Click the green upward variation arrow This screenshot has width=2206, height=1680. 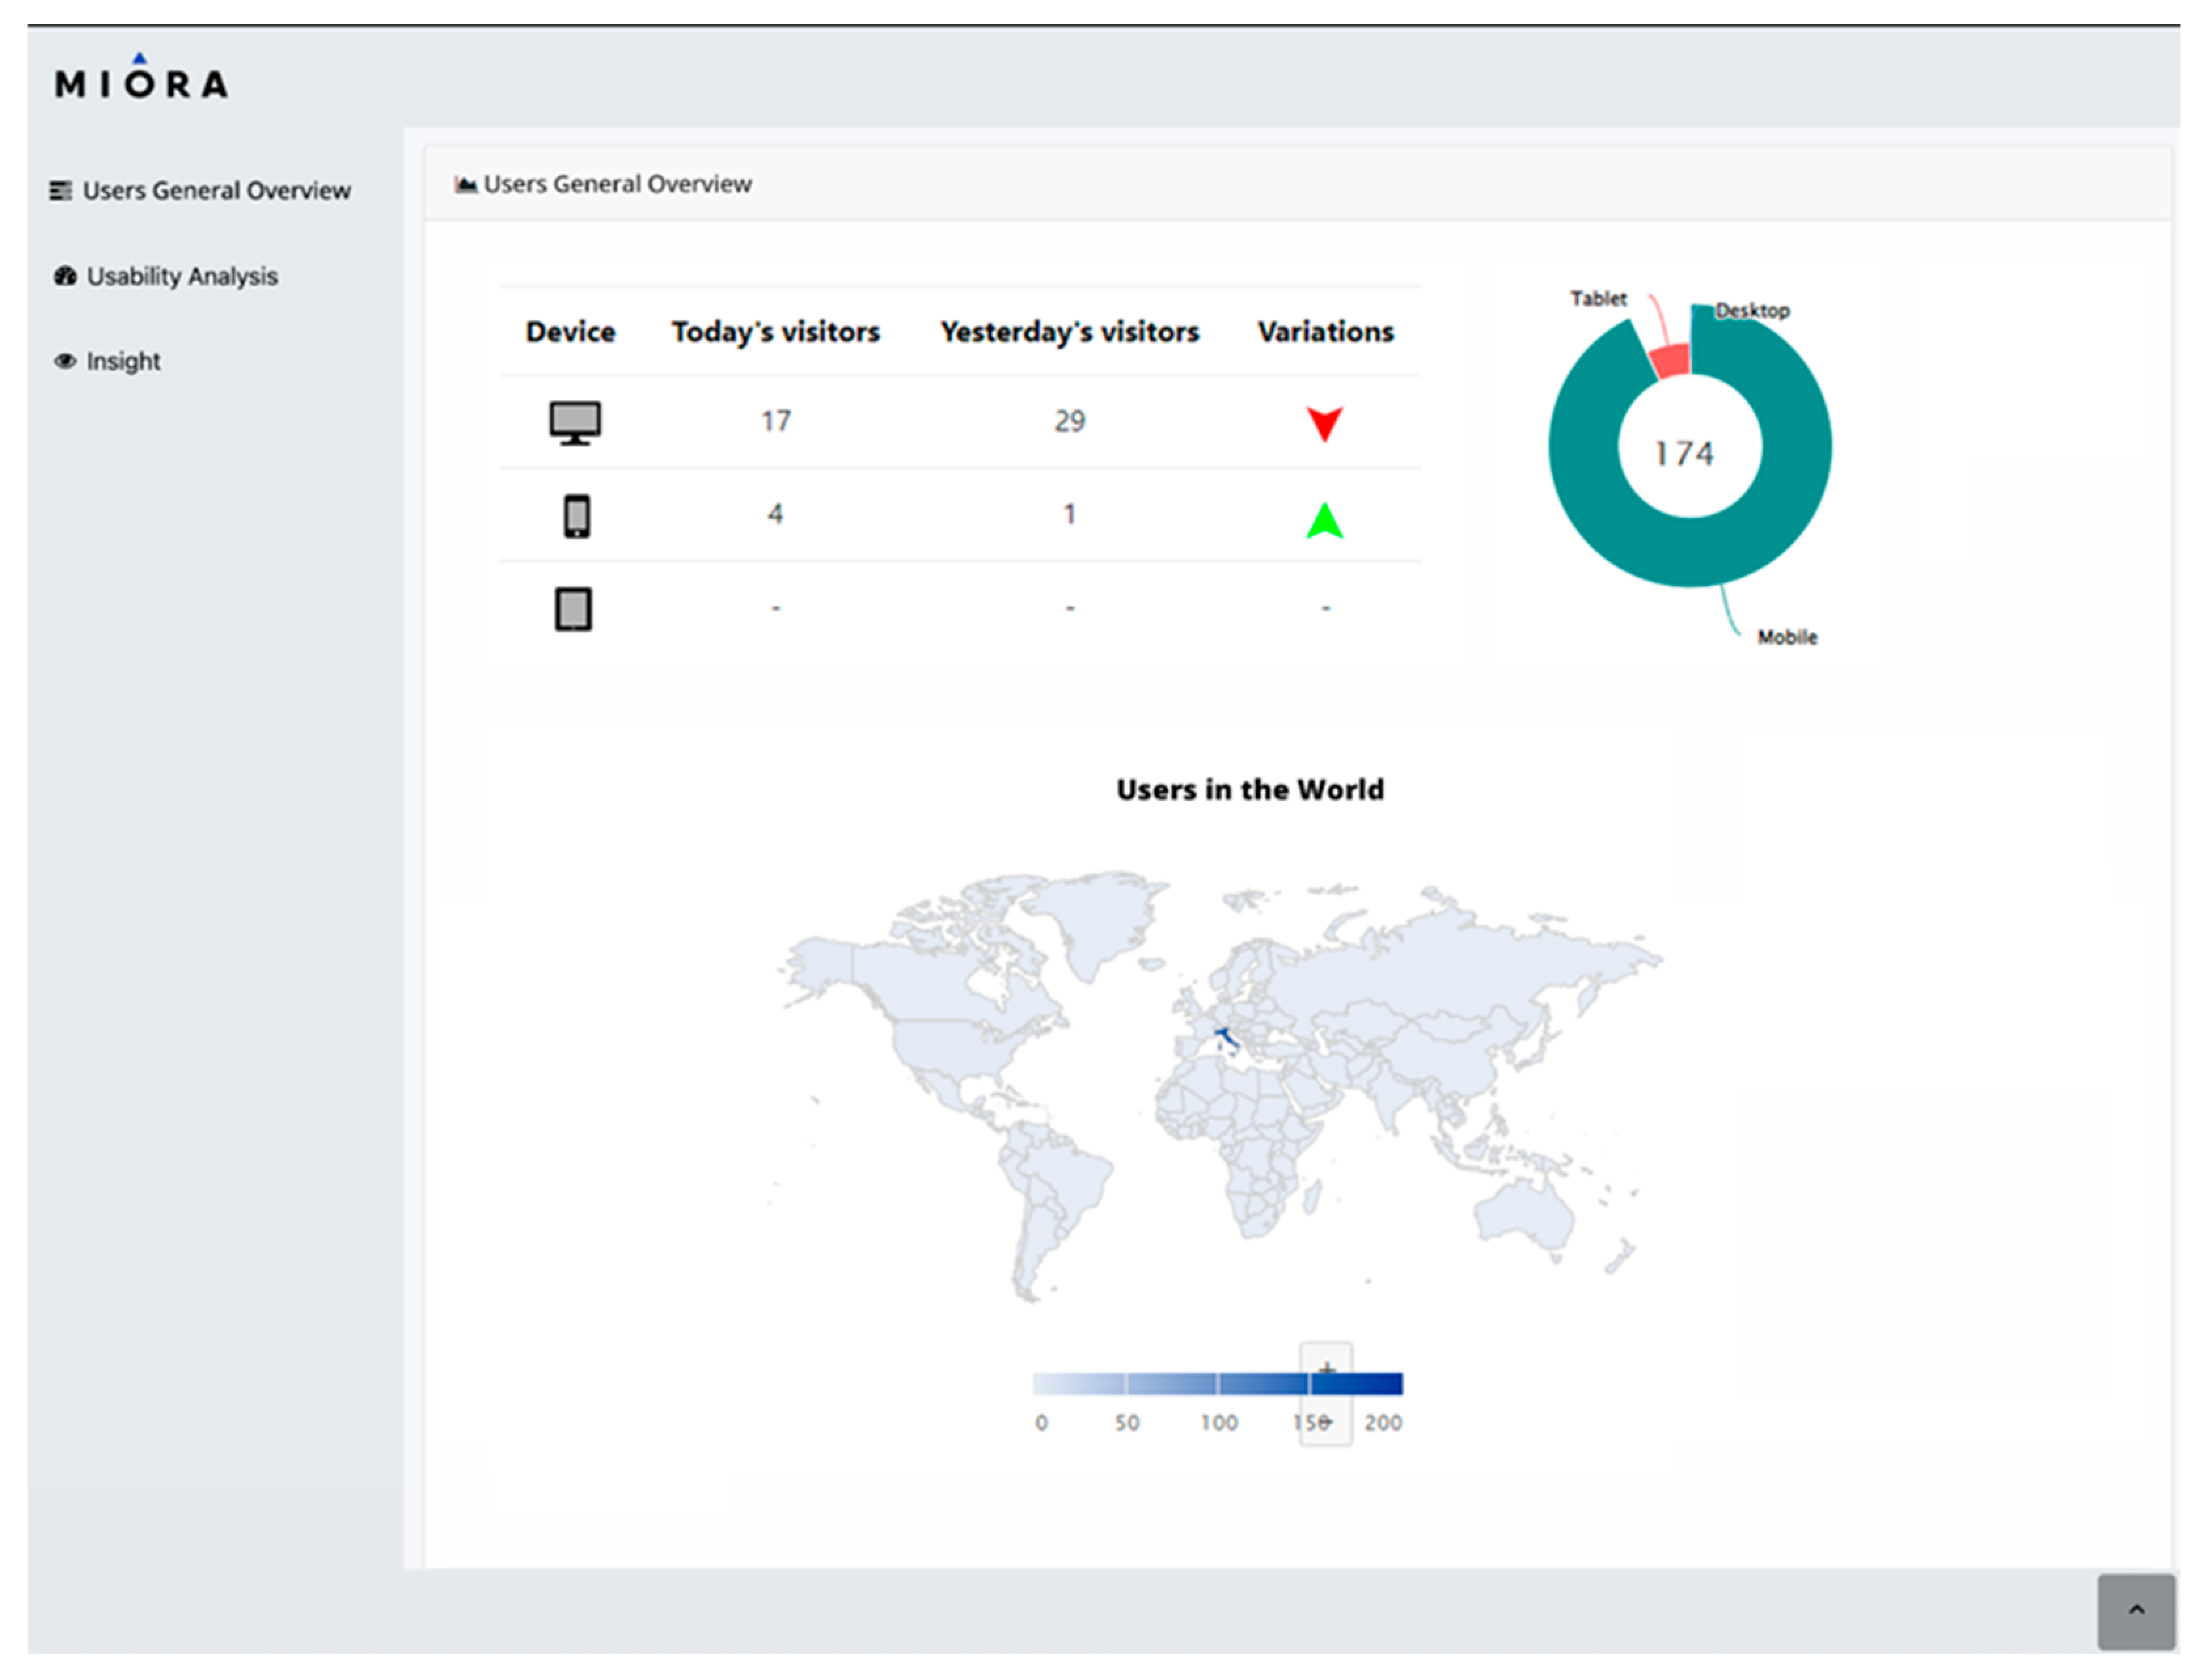tap(1324, 521)
